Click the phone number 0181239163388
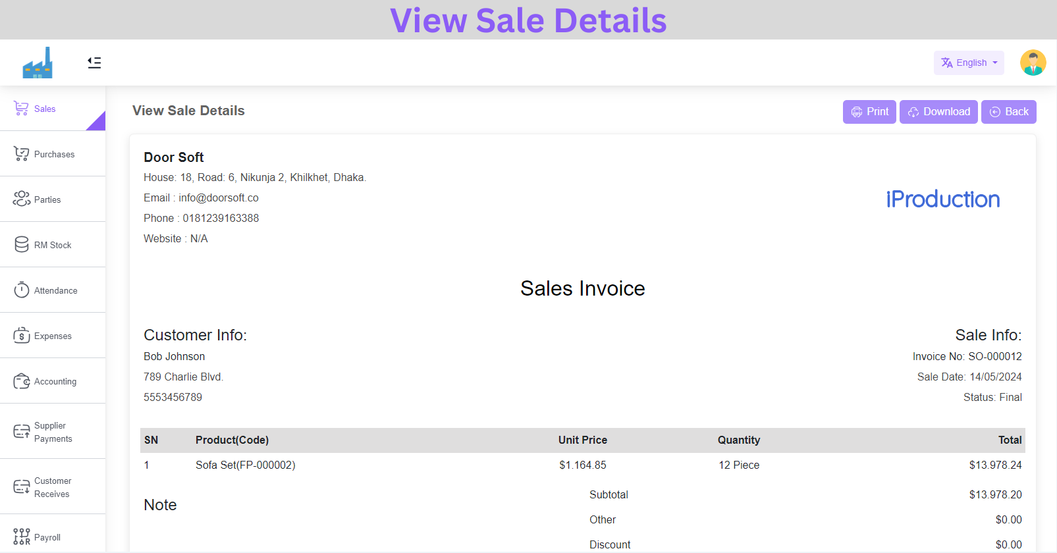Viewport: 1057px width, 553px height. click(221, 218)
